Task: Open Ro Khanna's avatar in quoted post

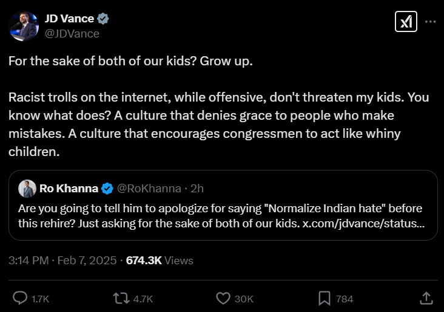Action: [x=27, y=189]
